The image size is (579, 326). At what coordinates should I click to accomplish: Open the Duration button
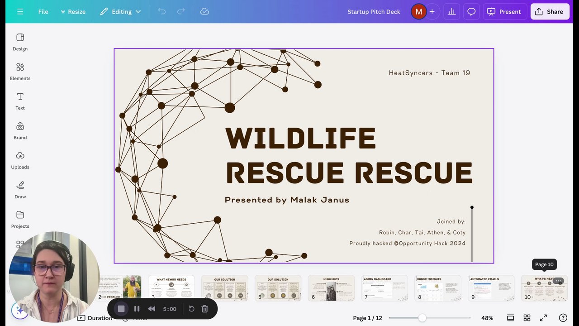pos(95,318)
